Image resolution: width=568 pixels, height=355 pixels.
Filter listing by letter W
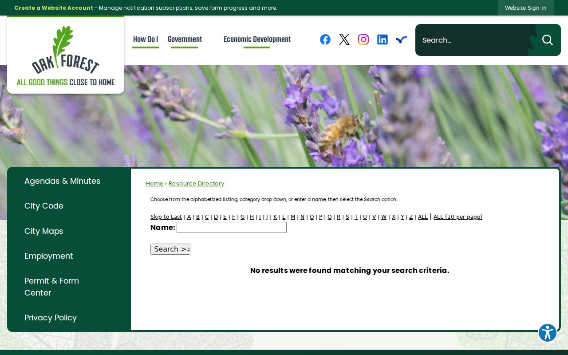coord(384,217)
